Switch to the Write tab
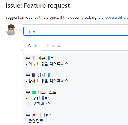Screen dimensions: 128x125 click(x=32, y=46)
